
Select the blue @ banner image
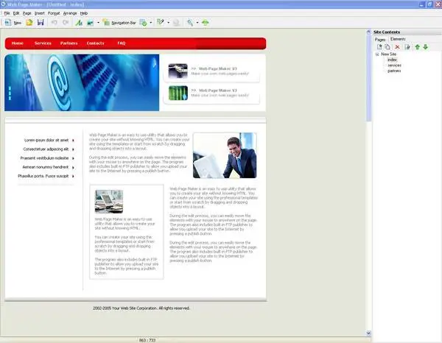(x=82, y=82)
